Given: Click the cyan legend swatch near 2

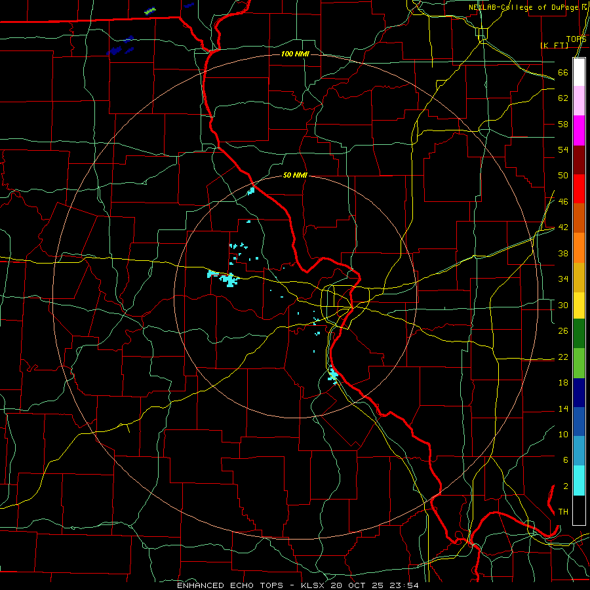Looking at the screenshot, I should 579,481.
